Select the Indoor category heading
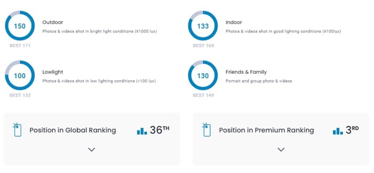This screenshot has height=173, width=374. point(234,22)
